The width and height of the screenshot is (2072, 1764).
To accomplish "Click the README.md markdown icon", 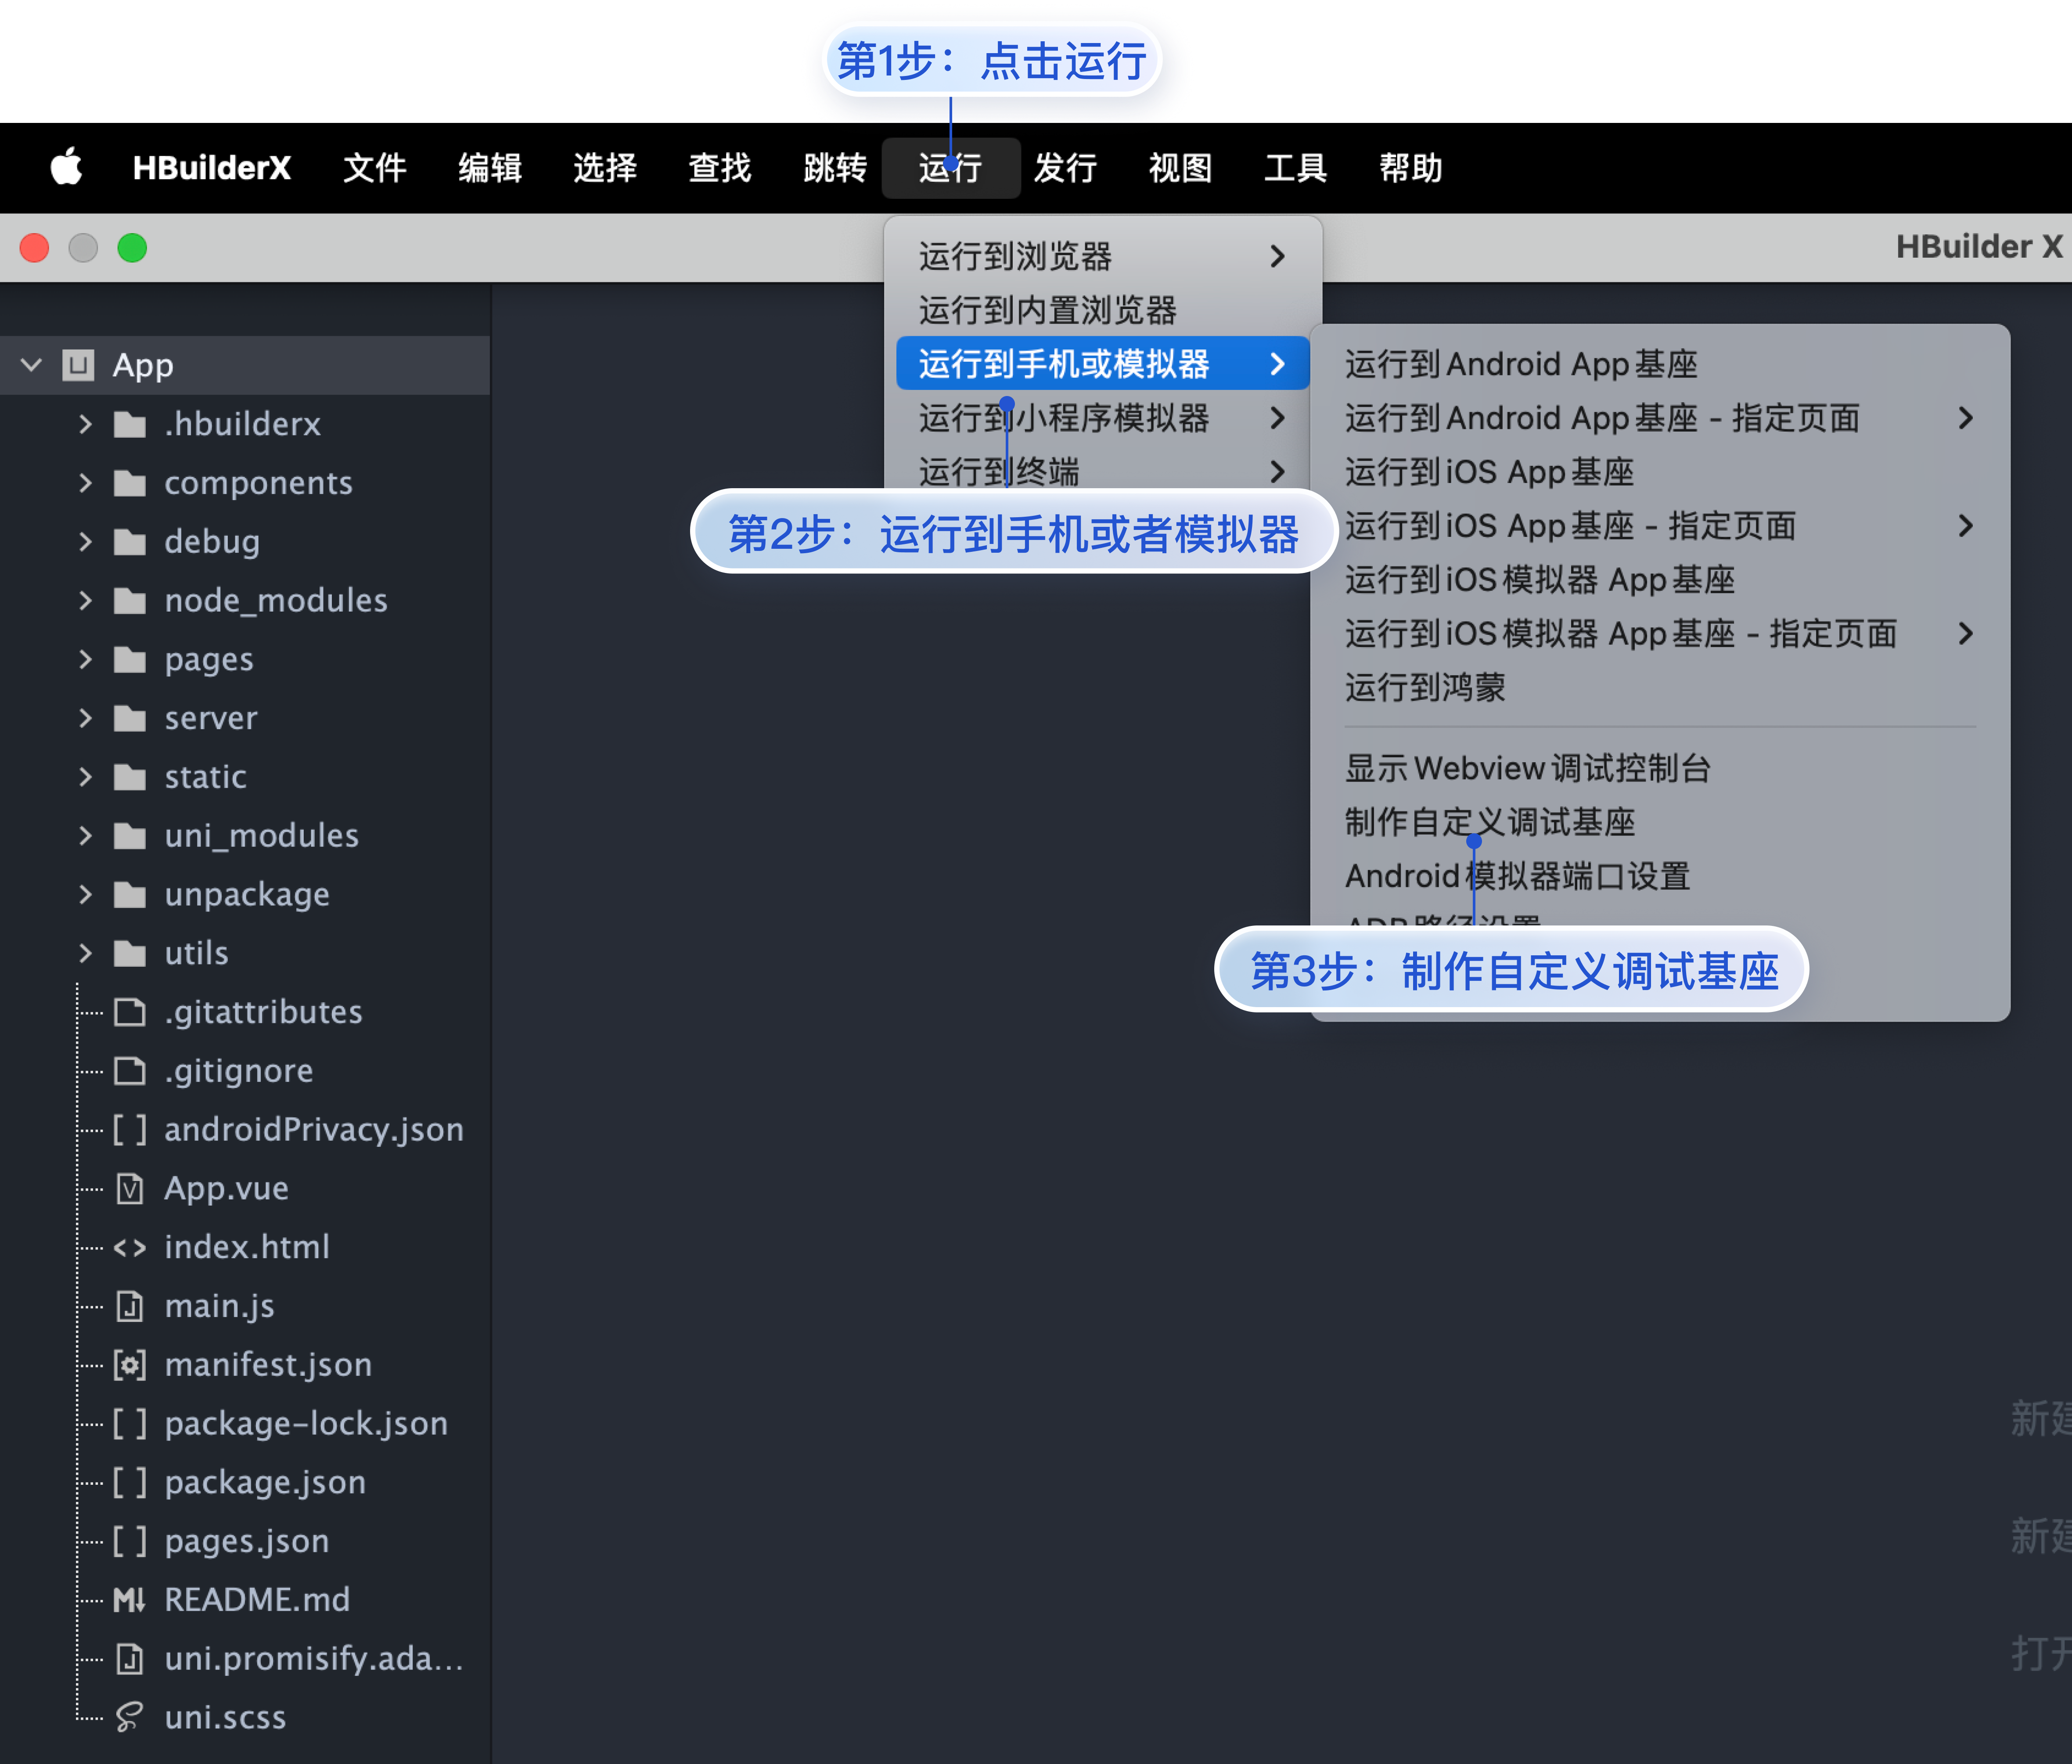I will tap(129, 1600).
